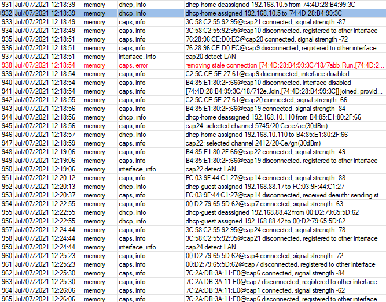Click '00:D2:79:65:5D:62@cap4 connected, signal strength -72'
Image resolution: width=386 pixels, height=302 pixels.
coord(264,256)
